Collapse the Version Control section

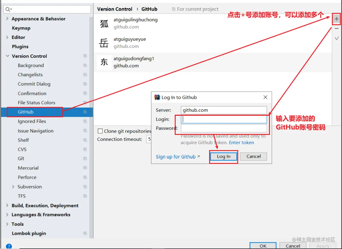7,56
